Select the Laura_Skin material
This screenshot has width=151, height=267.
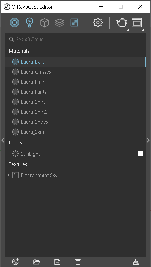tap(76, 132)
